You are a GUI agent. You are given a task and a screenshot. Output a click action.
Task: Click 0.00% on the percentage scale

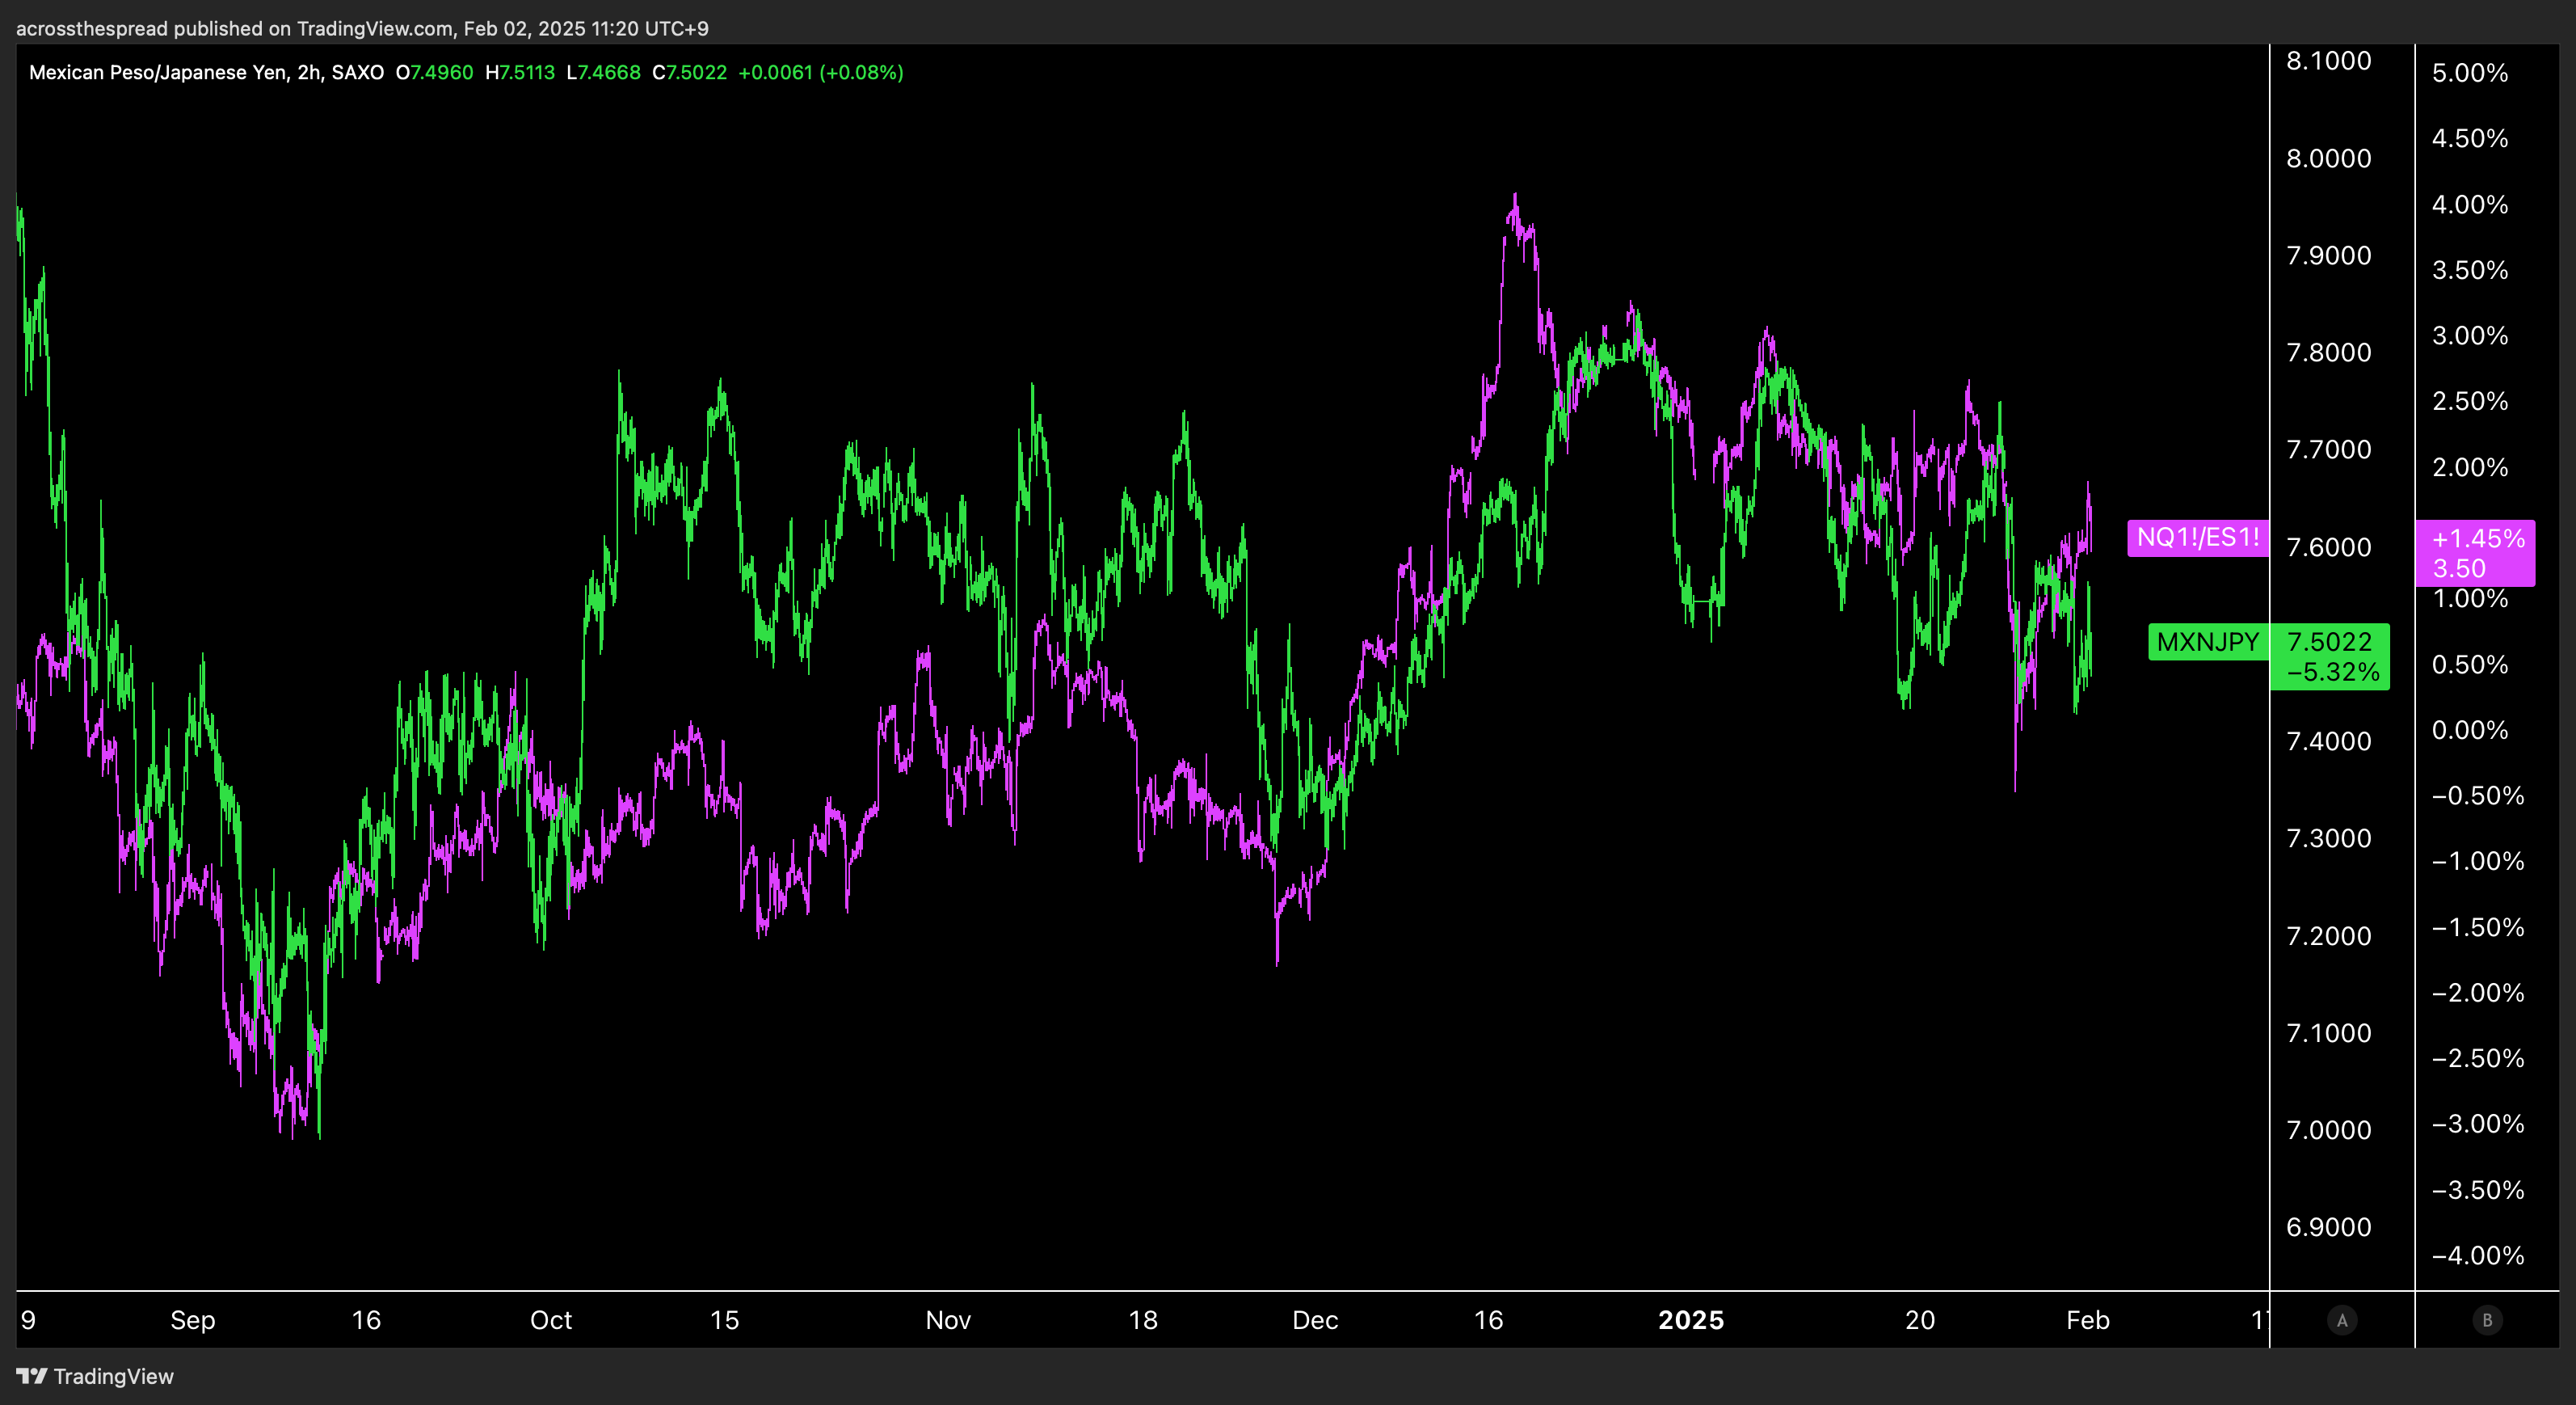click(2469, 729)
